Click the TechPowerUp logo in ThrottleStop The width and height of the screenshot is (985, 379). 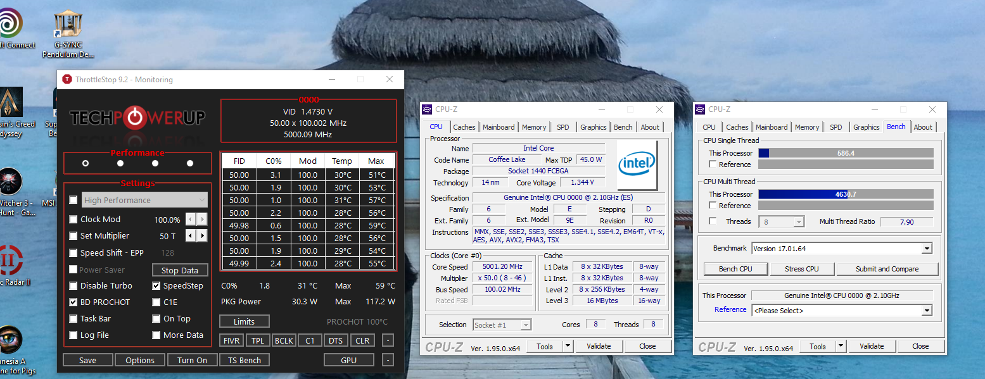[137, 118]
